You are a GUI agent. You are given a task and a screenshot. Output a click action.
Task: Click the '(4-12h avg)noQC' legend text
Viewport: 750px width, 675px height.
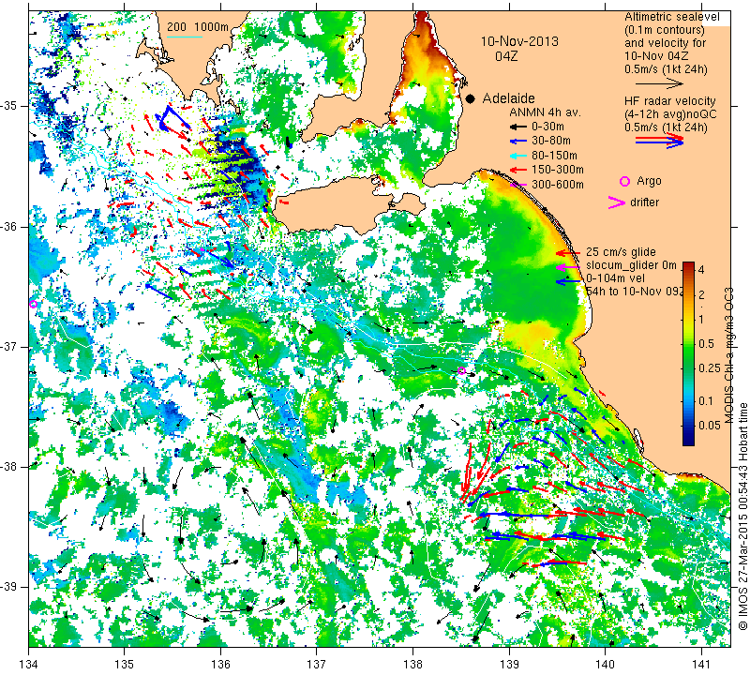click(x=670, y=114)
